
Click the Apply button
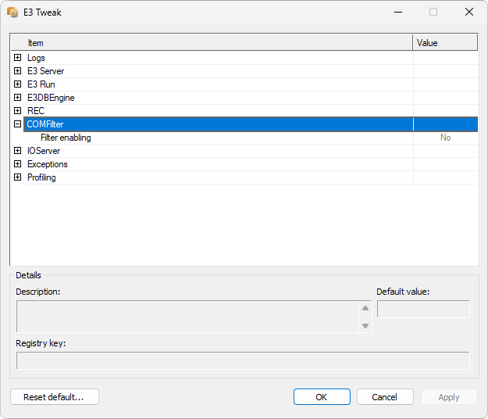tap(449, 397)
